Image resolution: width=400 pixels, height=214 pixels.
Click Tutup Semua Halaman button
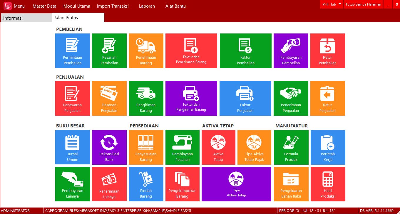point(363,4)
